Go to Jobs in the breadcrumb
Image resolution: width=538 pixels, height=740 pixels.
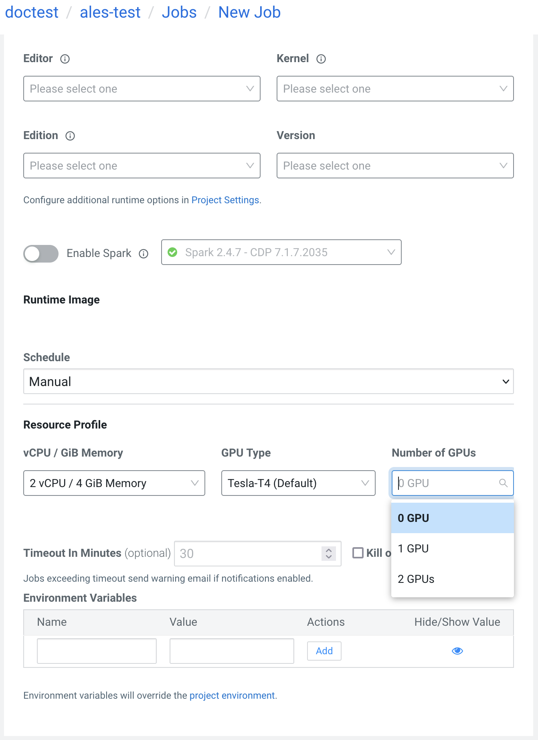coord(179,12)
